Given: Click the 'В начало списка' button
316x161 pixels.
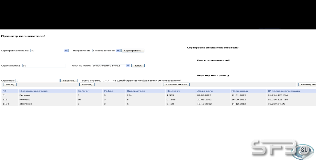Looking at the screenshot, I should (176, 85).
